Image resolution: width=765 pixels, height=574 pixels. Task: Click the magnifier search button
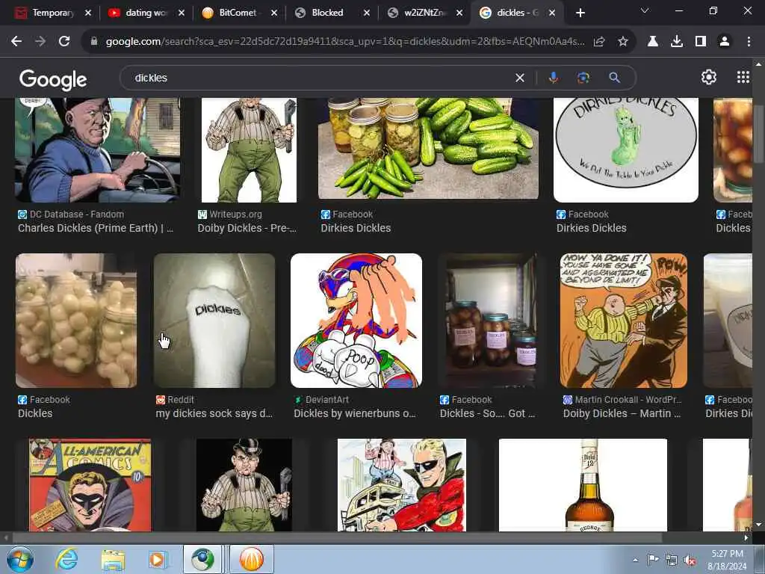click(x=614, y=78)
